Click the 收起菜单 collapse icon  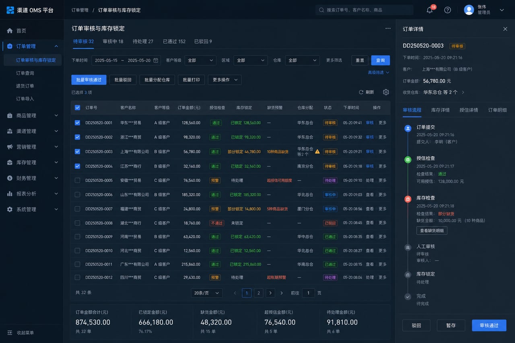10,333
